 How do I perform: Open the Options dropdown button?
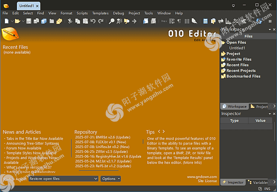[x=111, y=179]
